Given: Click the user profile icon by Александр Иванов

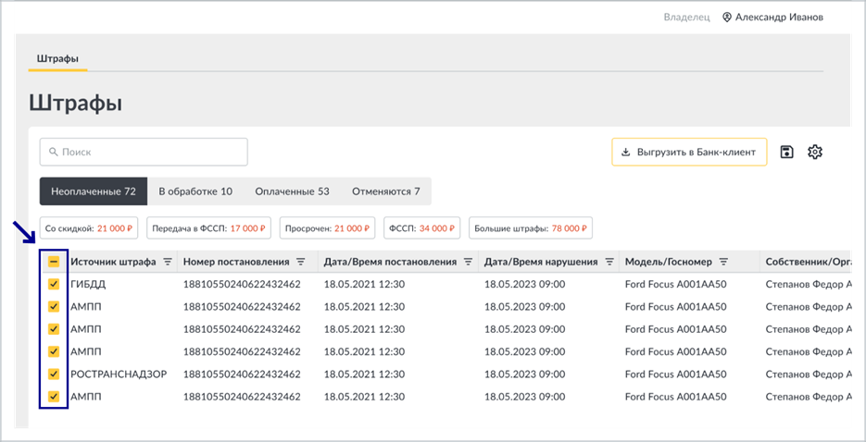Looking at the screenshot, I should 727,17.
